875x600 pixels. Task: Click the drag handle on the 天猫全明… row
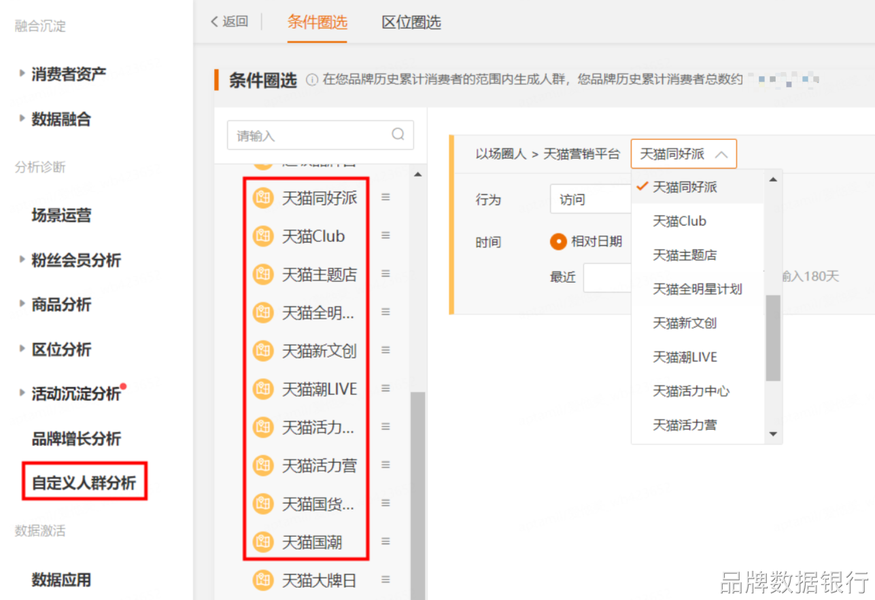(x=385, y=312)
